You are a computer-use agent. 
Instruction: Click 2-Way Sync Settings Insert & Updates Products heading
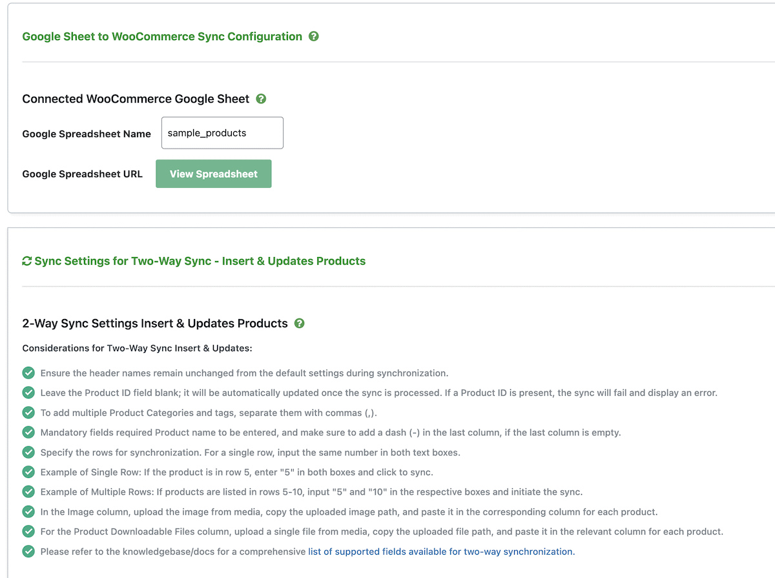point(155,324)
